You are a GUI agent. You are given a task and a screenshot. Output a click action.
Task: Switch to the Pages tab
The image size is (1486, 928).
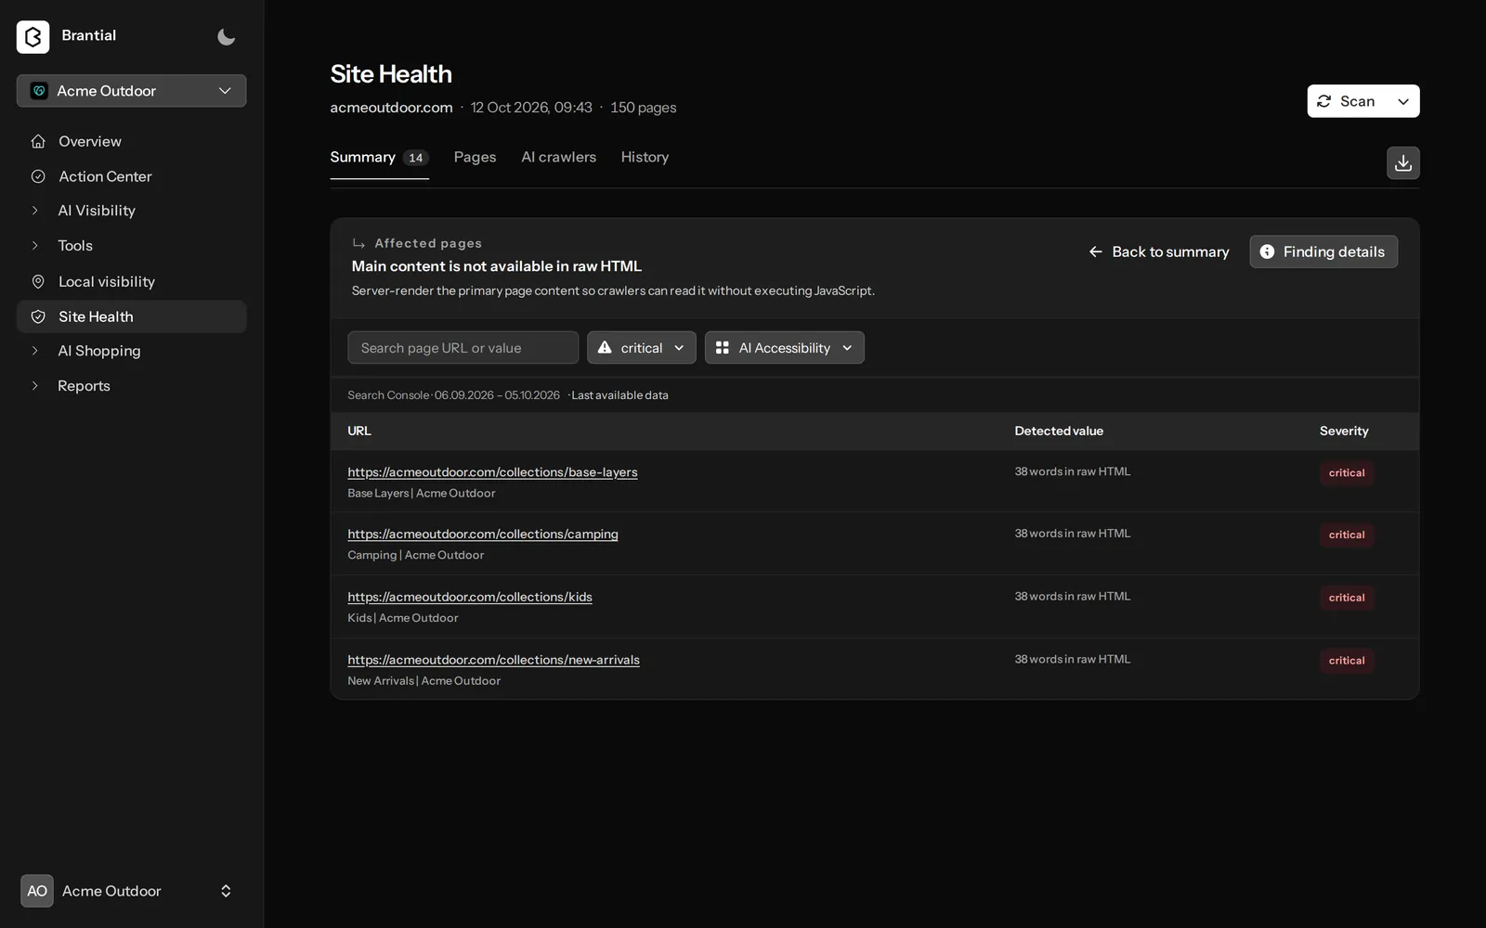click(475, 157)
